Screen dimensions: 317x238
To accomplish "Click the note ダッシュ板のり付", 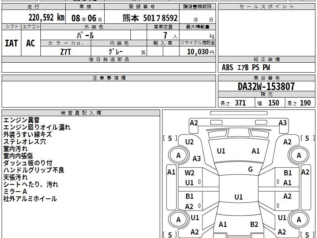I will tap(28, 163).
